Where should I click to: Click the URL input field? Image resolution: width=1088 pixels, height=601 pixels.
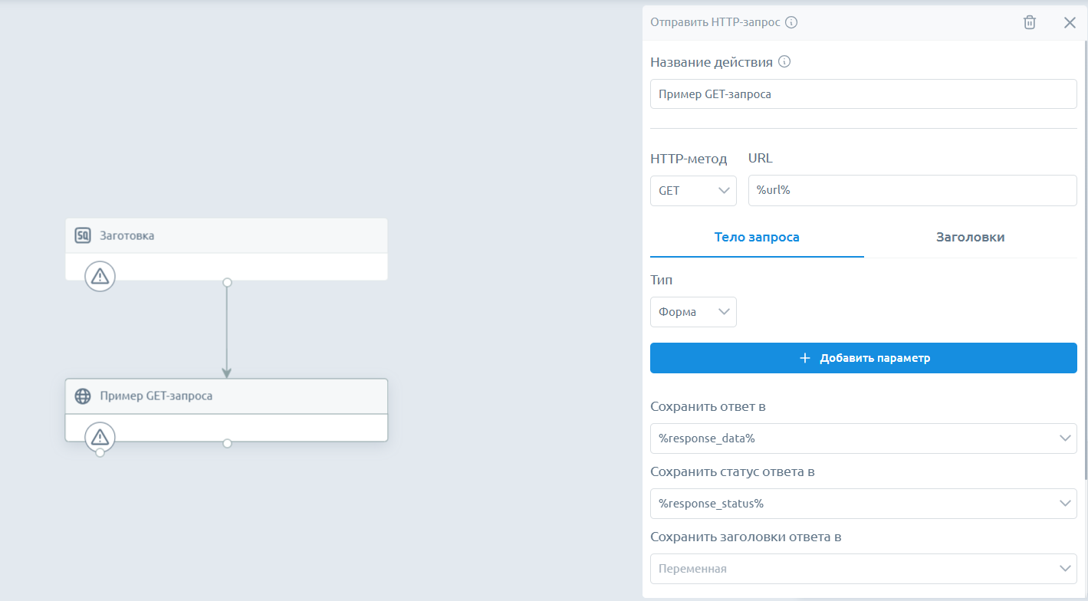[x=912, y=191]
